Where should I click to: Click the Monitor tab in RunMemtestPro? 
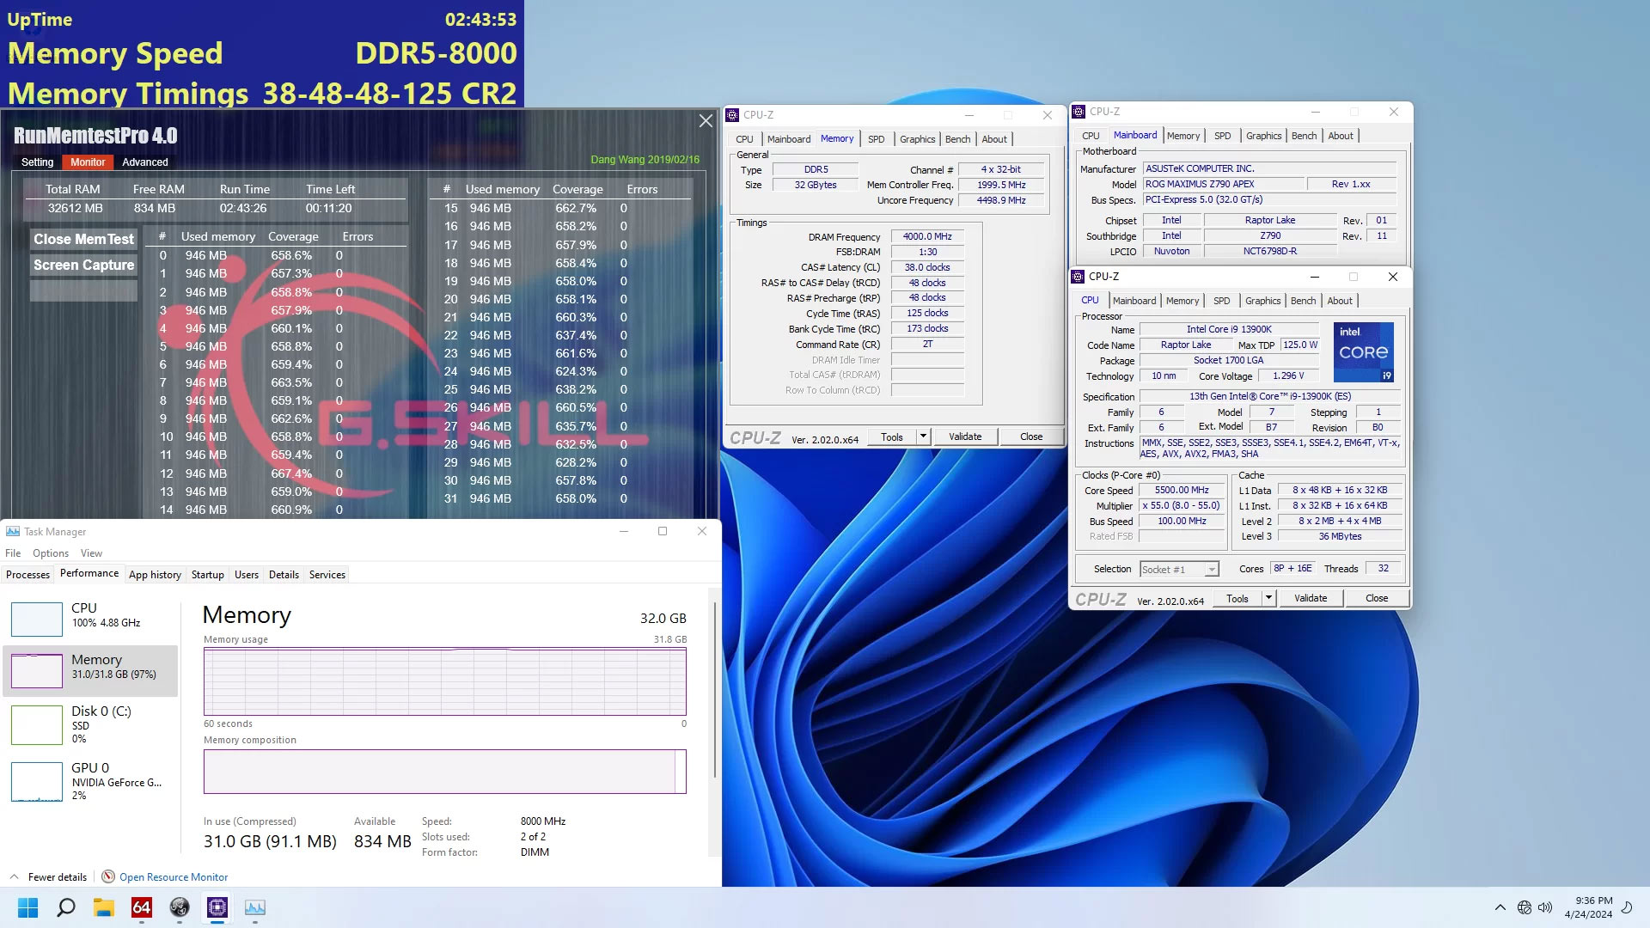[88, 161]
